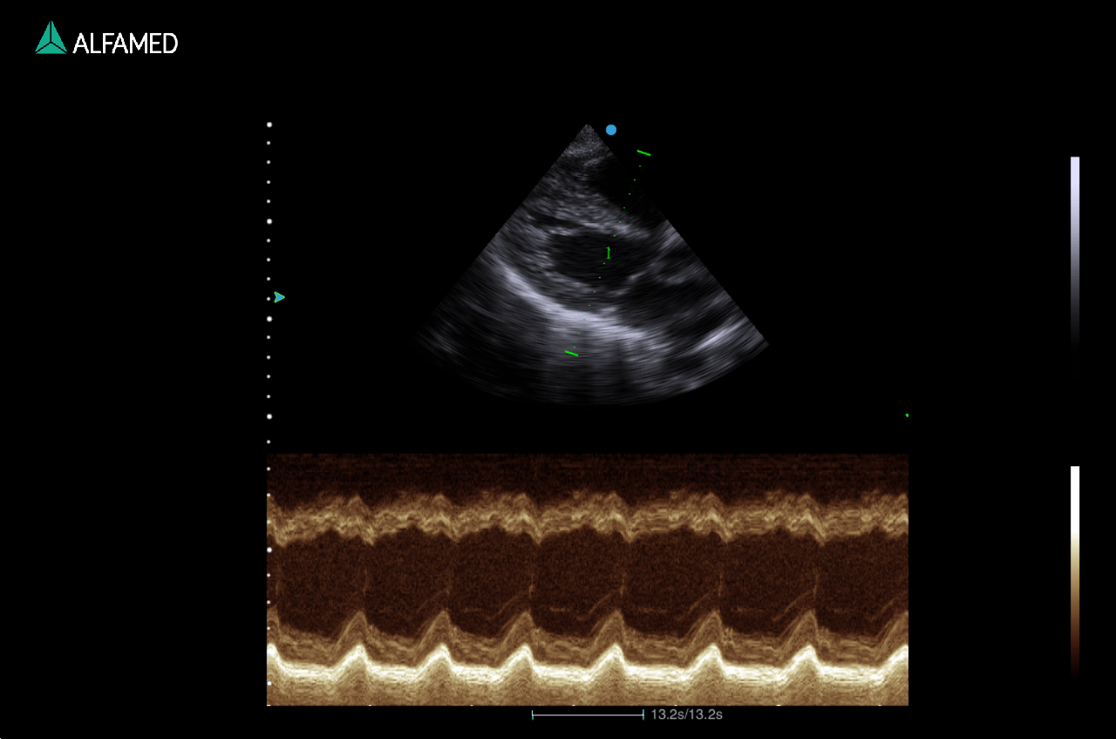Select the green caliper marker inside the ventricle

point(609,253)
